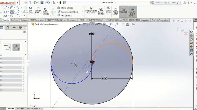Screen dimensions: 197x110
Task: Open the Motion Study 1 tab
Action: (x=34, y=108)
